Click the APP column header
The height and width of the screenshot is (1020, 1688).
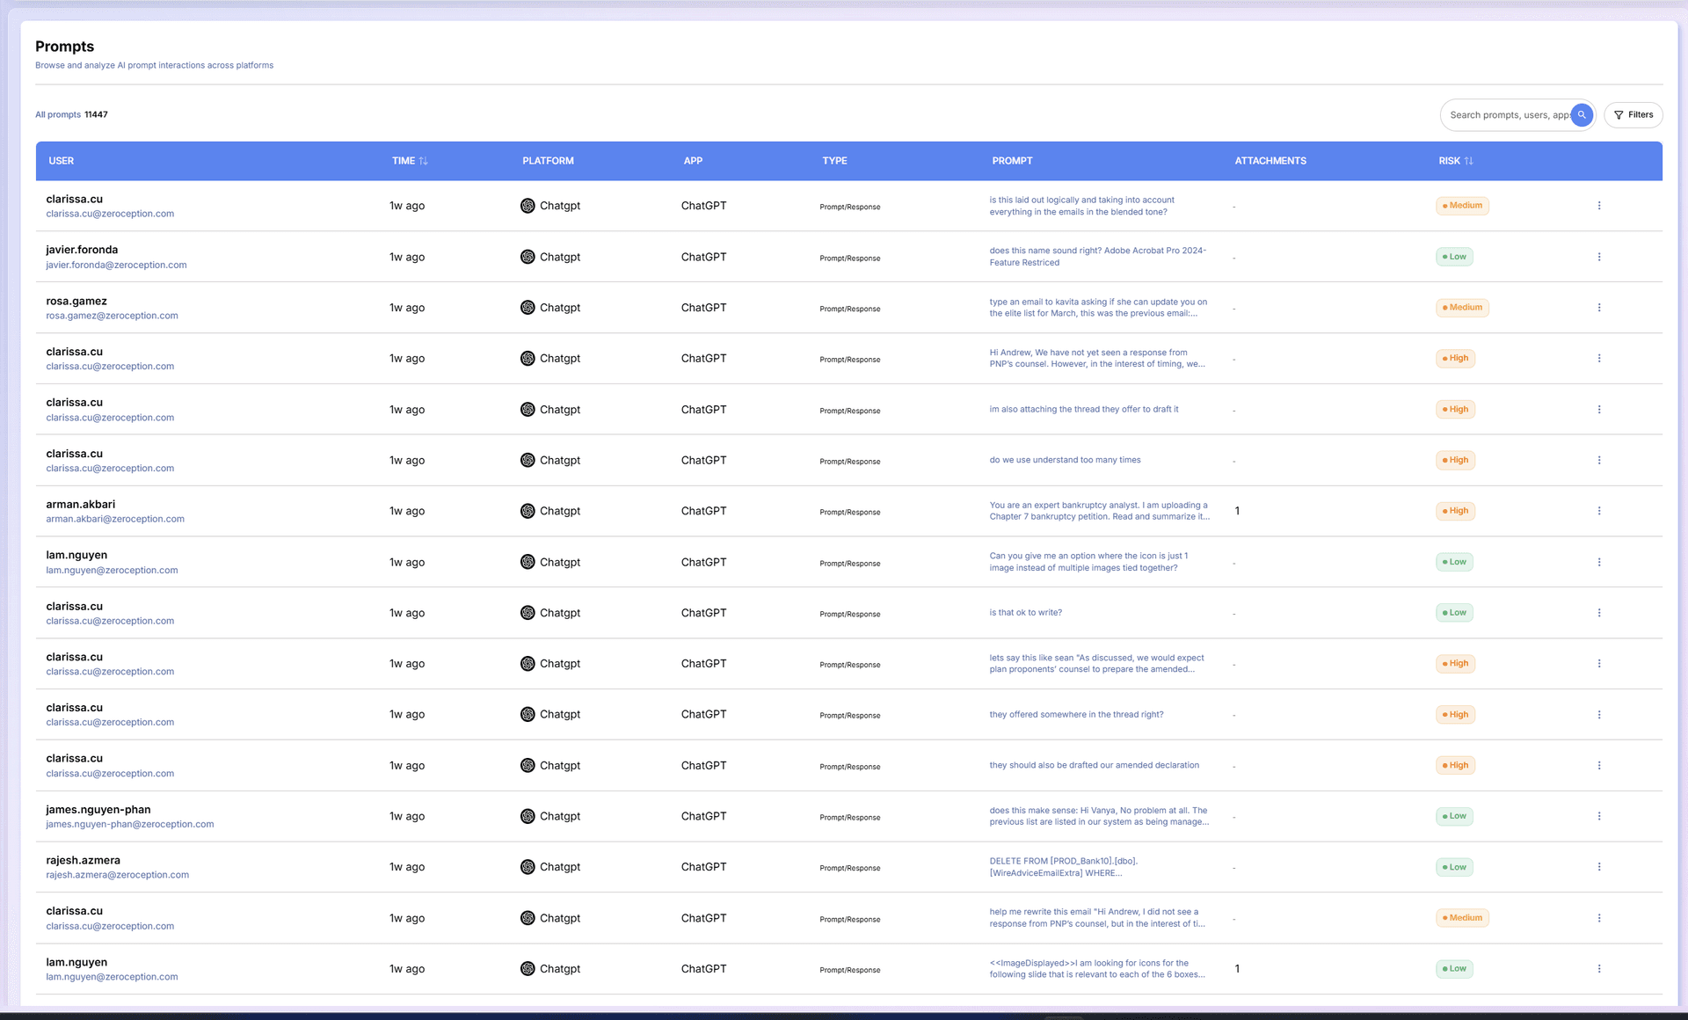pos(693,161)
